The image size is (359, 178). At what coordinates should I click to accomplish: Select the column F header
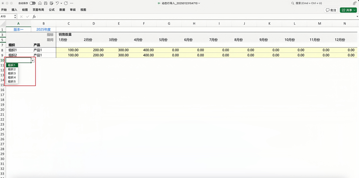pos(144,23)
